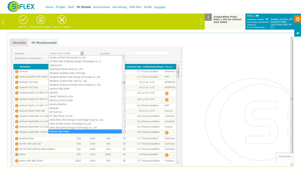Open the orange settings gear icon
The height and width of the screenshot is (170, 301).
[298, 19]
